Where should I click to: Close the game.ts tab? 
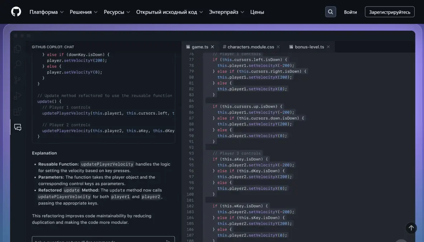pos(212,47)
